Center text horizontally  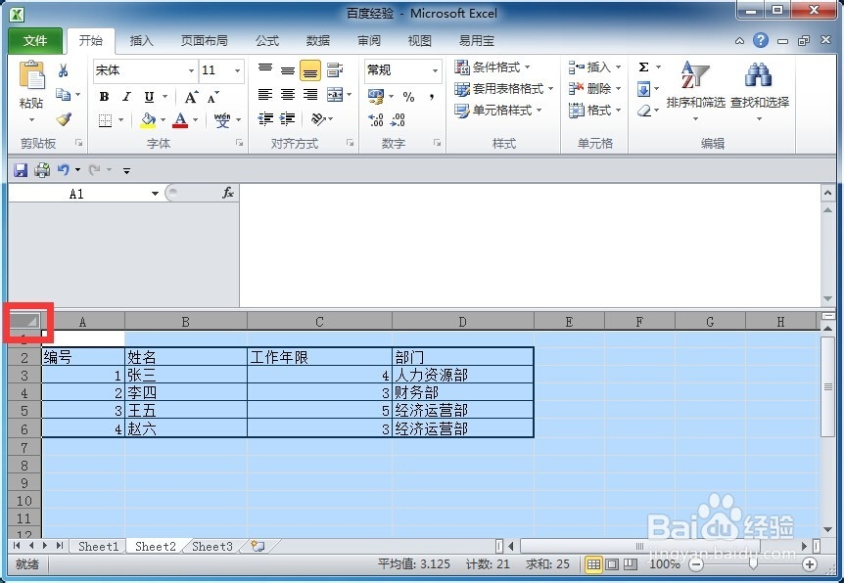(288, 95)
